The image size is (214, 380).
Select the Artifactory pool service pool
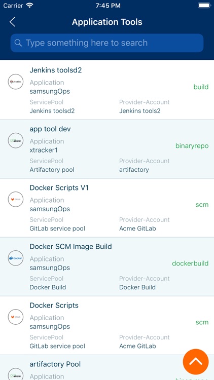click(x=52, y=170)
